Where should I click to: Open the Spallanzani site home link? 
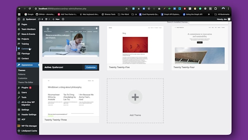[x=29, y=19]
